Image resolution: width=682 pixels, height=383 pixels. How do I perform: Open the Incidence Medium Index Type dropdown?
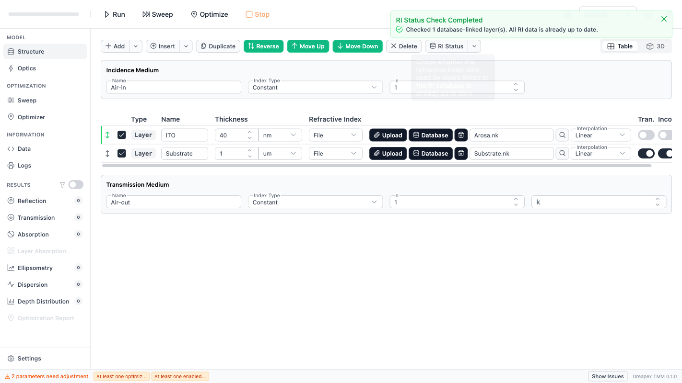click(315, 87)
